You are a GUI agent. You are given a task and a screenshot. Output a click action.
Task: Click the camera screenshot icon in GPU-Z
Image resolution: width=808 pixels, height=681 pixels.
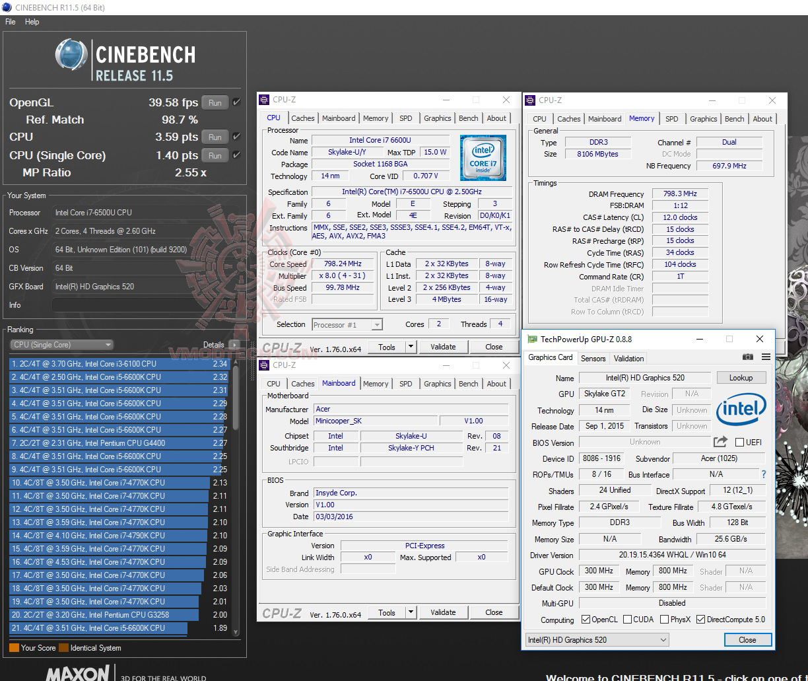(x=747, y=357)
